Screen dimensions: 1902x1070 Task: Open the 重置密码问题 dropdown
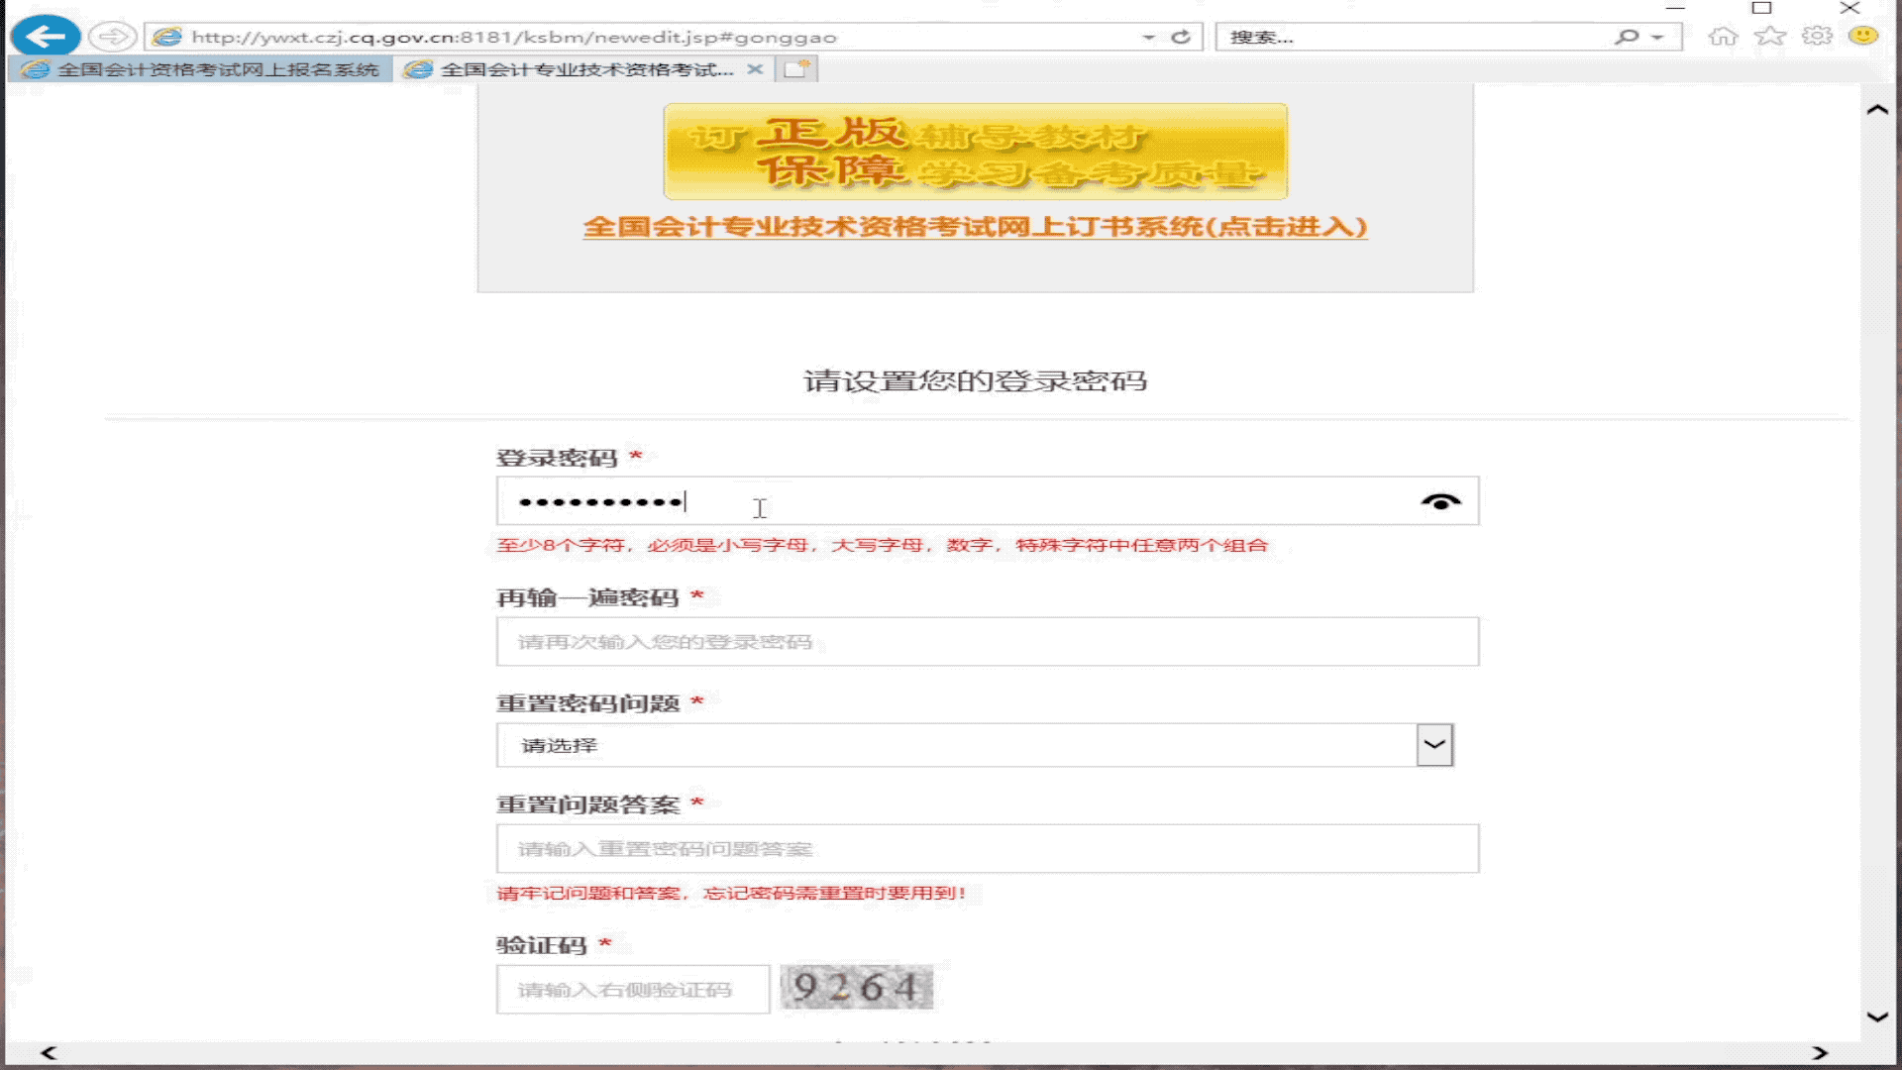click(1433, 744)
